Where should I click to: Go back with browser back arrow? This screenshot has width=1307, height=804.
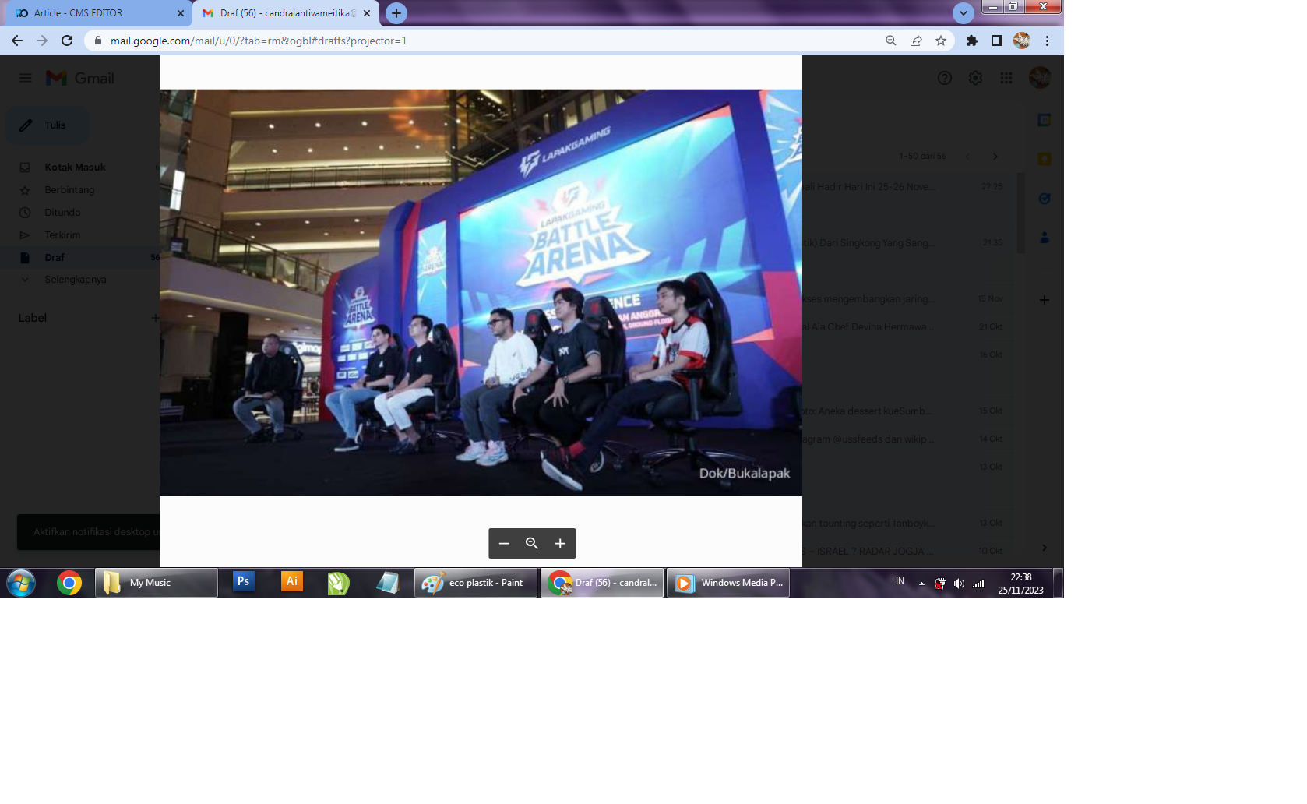(17, 41)
